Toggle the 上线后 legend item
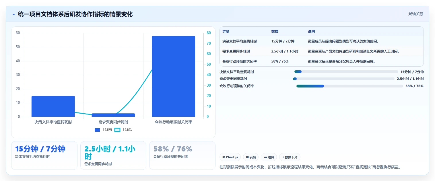435x181 pixels. (x=123, y=130)
